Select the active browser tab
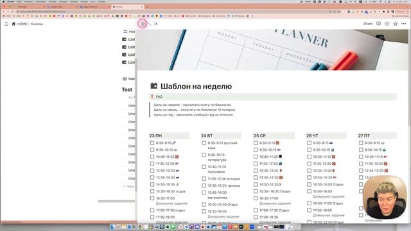Image resolution: width=411 pixels, height=231 pixels. pyautogui.click(x=128, y=7)
